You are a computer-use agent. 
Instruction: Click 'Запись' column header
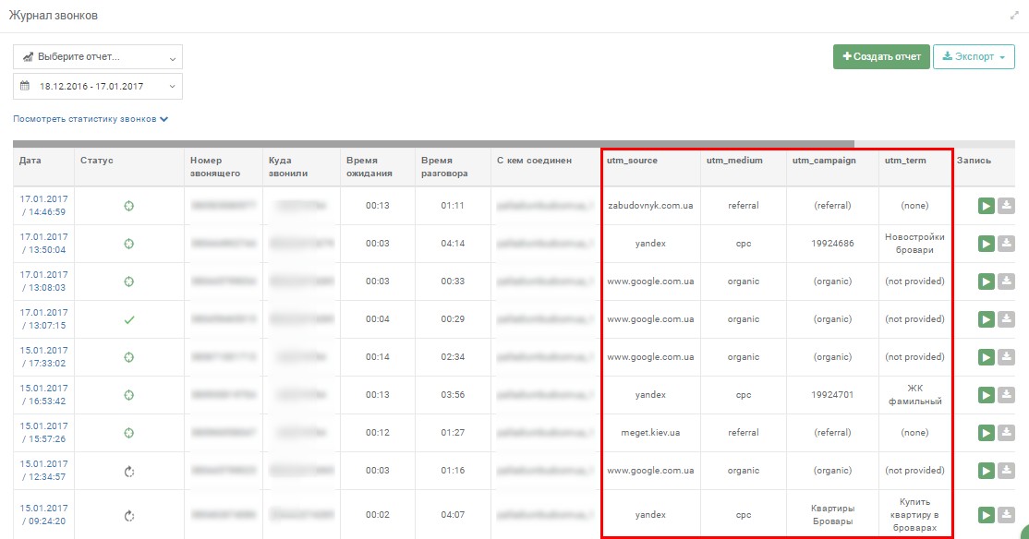[x=974, y=160]
